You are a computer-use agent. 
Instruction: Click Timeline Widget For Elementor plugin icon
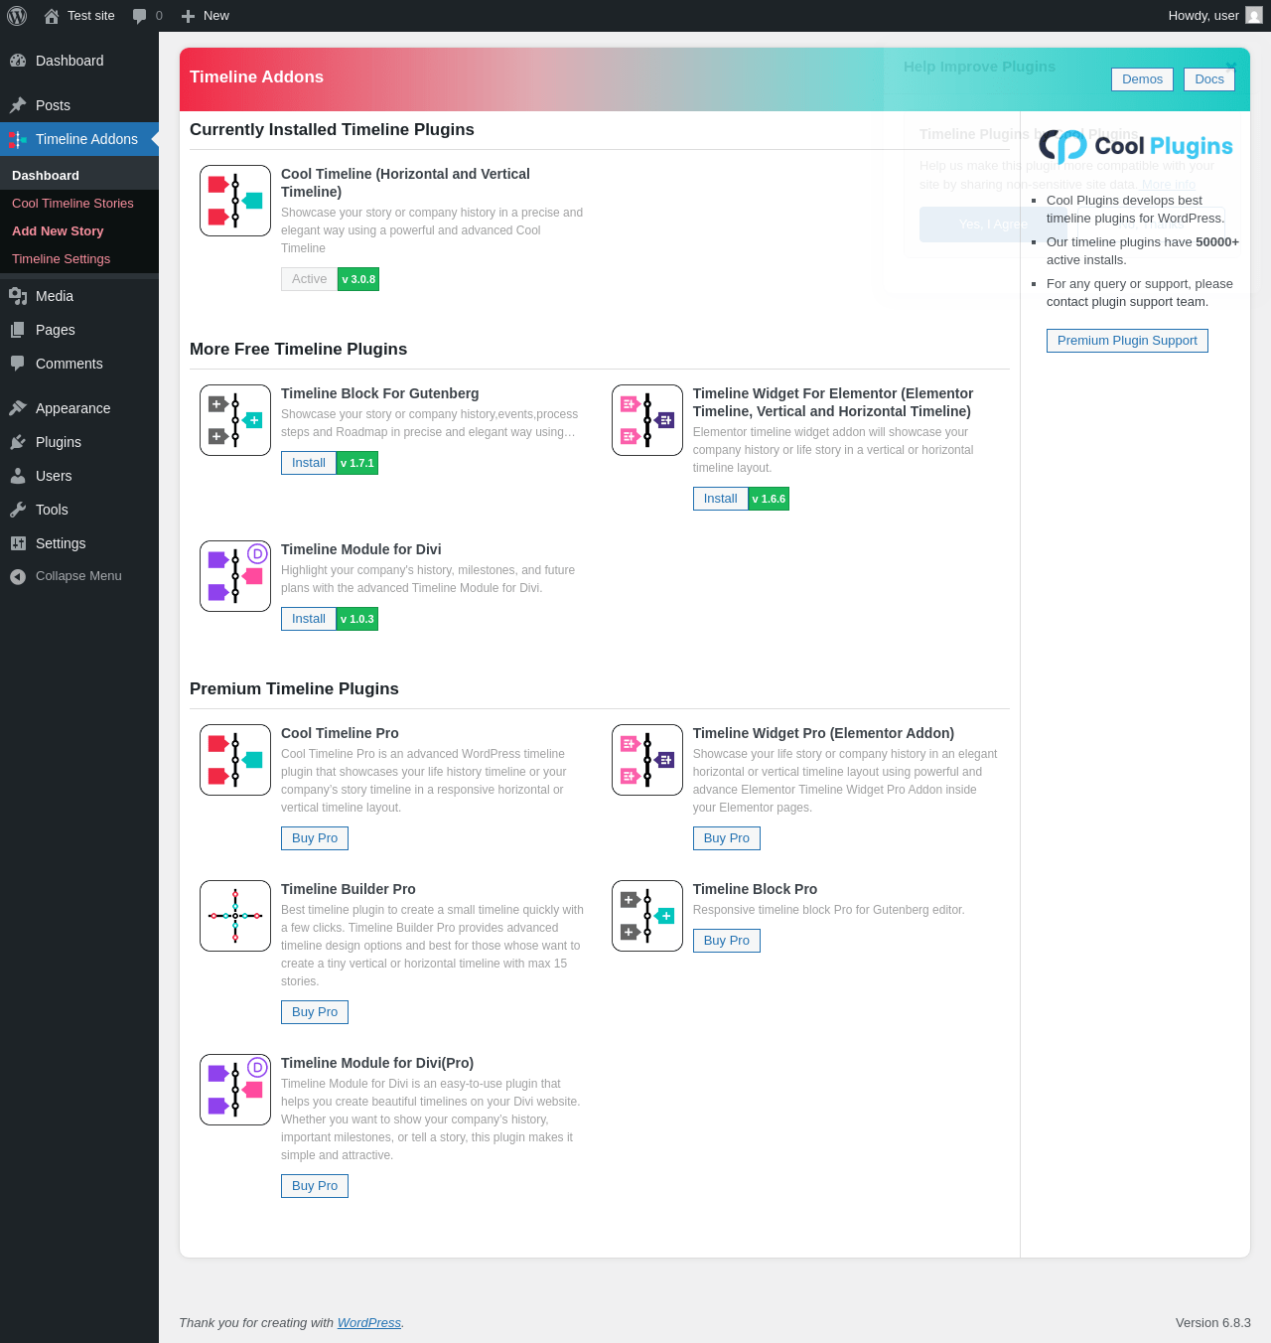(647, 420)
